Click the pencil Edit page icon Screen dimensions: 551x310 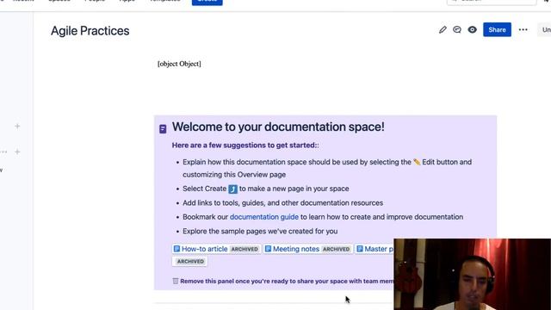coord(443,30)
